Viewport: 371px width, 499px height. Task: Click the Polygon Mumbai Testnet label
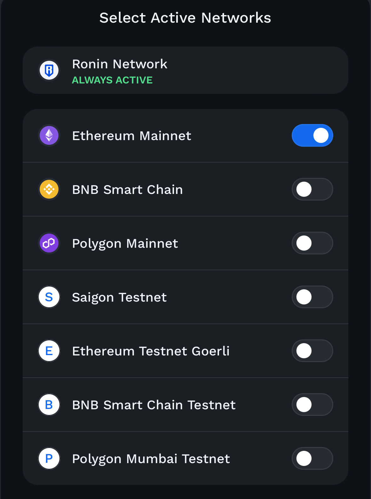coord(151,459)
